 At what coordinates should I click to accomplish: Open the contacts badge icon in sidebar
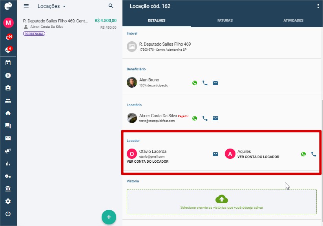[x=8, y=88]
